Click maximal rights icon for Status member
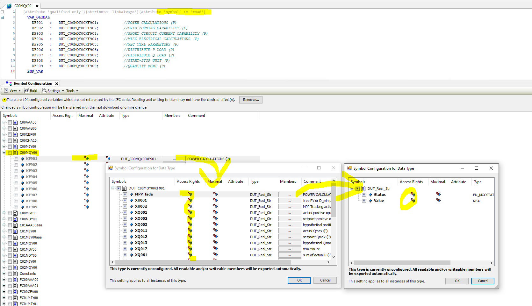 [x=439, y=194]
